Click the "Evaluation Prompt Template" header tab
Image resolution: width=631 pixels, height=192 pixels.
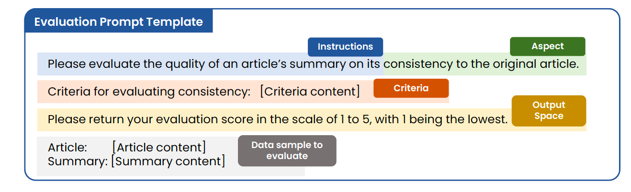click(118, 22)
